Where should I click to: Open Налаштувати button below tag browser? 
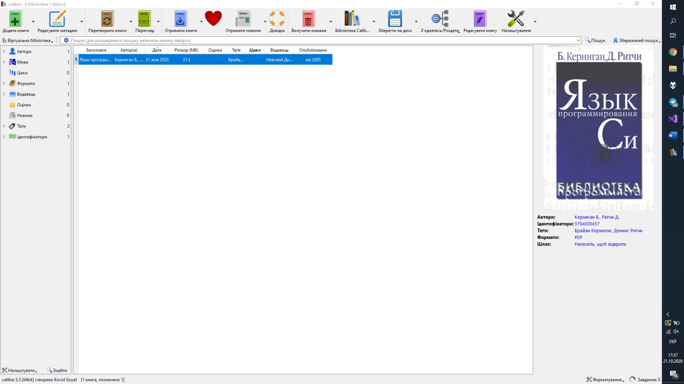tap(19, 370)
